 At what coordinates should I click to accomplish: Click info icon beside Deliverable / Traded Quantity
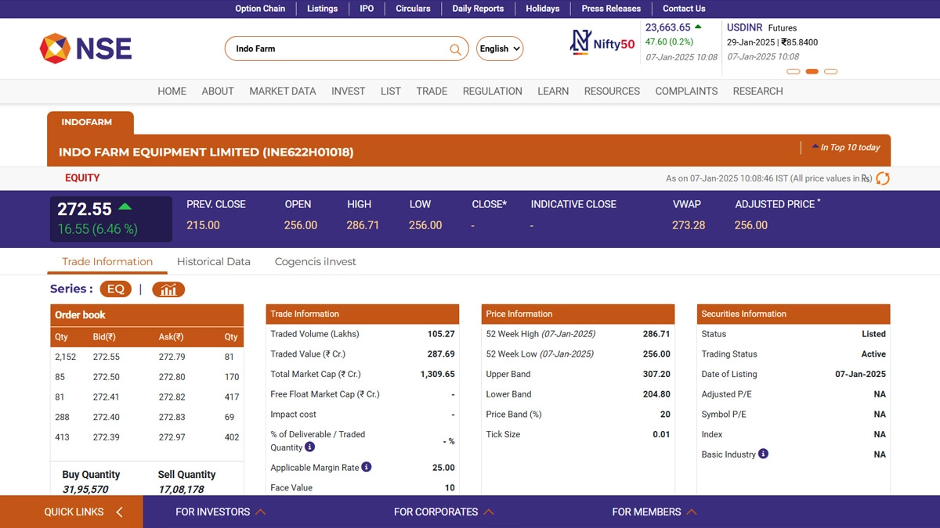309,447
